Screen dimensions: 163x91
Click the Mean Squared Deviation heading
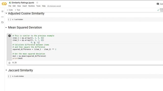click(25, 28)
